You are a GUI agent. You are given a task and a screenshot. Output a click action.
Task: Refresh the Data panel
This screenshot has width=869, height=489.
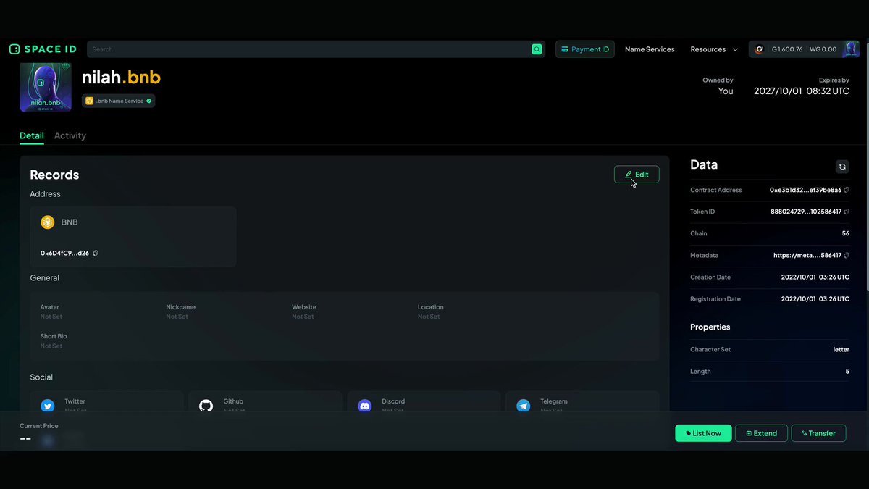842,167
